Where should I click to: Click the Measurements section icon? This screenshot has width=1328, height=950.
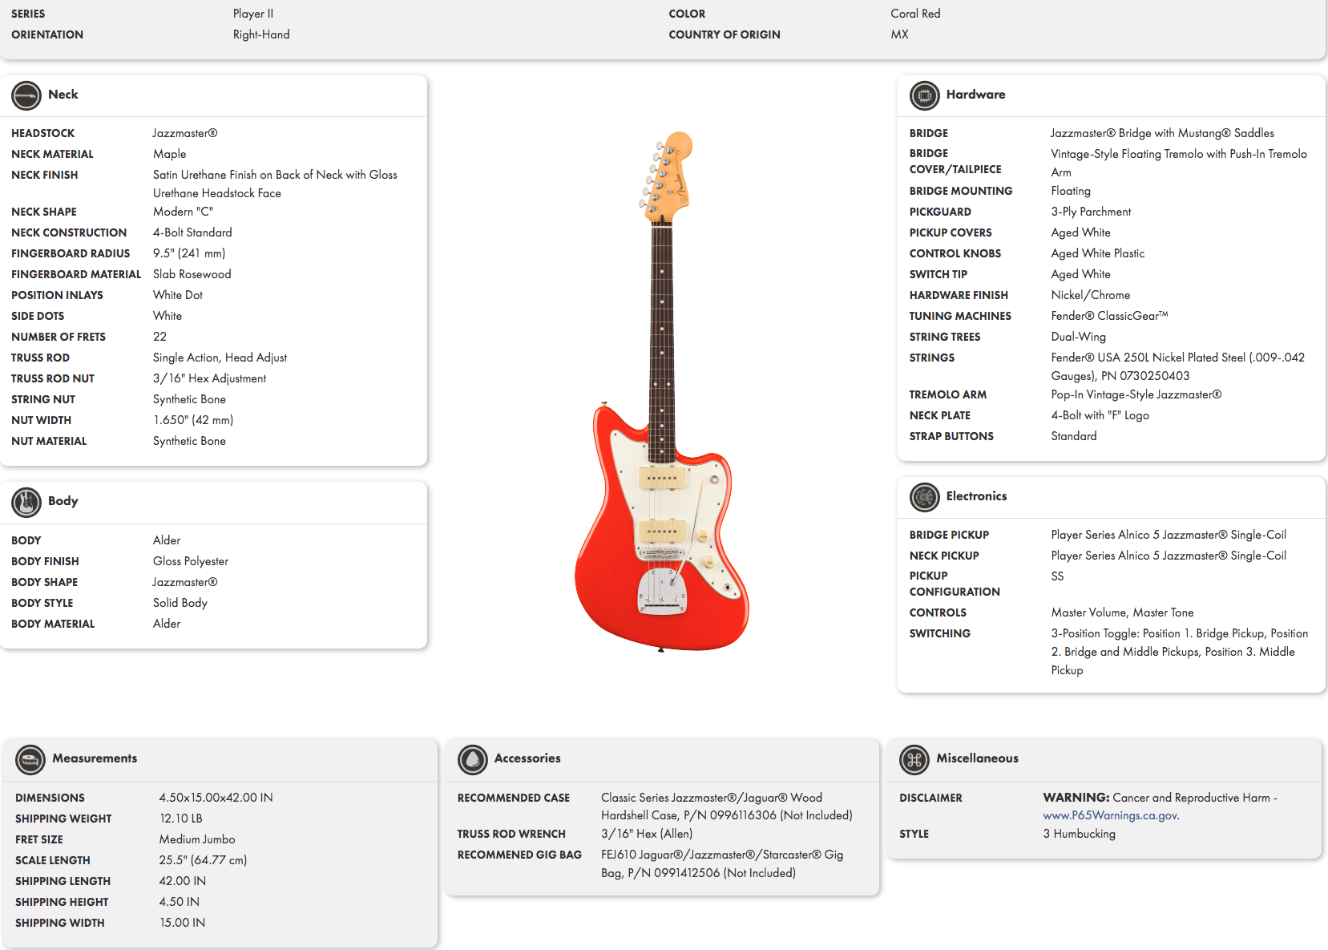pyautogui.click(x=30, y=759)
